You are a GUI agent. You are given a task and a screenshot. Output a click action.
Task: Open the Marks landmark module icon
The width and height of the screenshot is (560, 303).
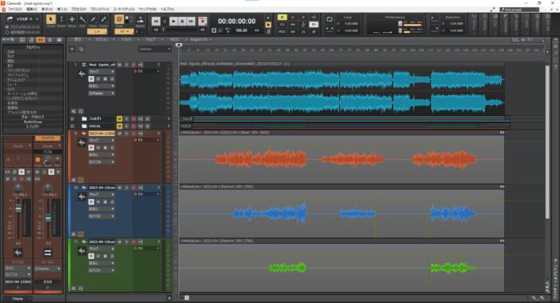140,19
